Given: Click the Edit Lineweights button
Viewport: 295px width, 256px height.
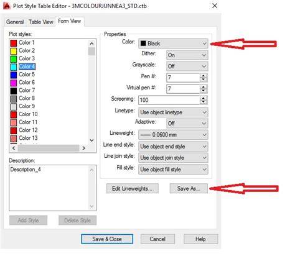Looking at the screenshot, I should [133, 188].
